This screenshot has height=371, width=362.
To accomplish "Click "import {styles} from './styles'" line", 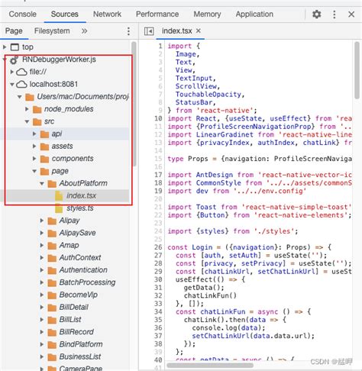I will pyautogui.click(x=233, y=231).
